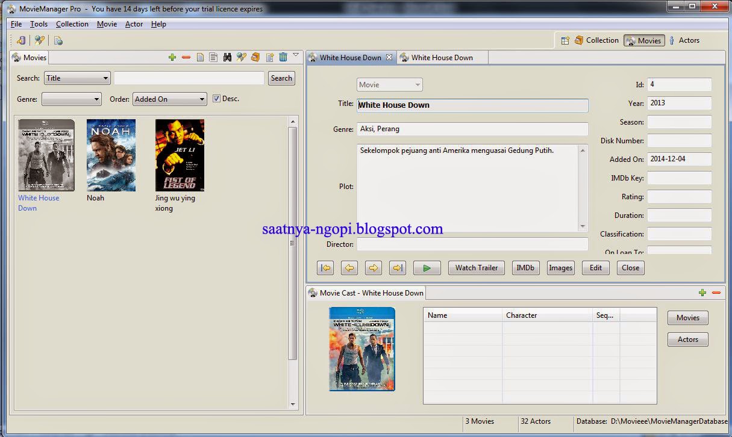Click the search text input field
The image size is (732, 437).
click(x=189, y=78)
